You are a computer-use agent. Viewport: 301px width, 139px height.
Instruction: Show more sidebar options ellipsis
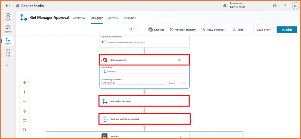click(x=8, y=65)
